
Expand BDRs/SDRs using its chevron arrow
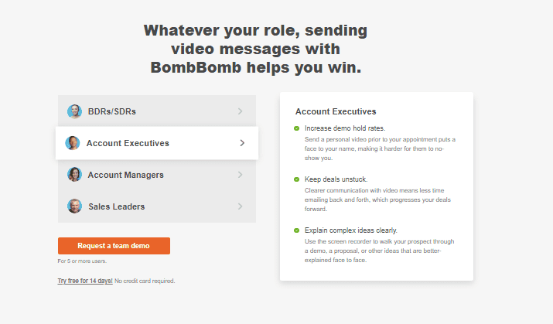click(241, 111)
